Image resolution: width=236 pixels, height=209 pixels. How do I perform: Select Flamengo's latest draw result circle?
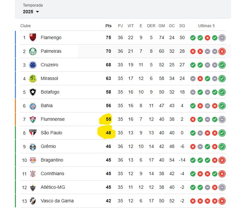[x=222, y=38]
